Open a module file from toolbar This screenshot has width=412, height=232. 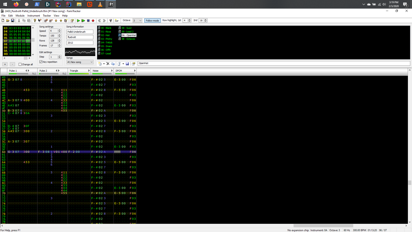[x=8, y=21]
